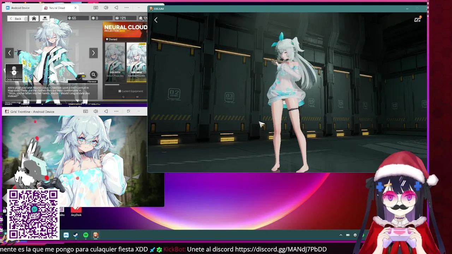This screenshot has width=452, height=254.
Task: Open home icon in Neural Cloud
Action: [x=34, y=18]
